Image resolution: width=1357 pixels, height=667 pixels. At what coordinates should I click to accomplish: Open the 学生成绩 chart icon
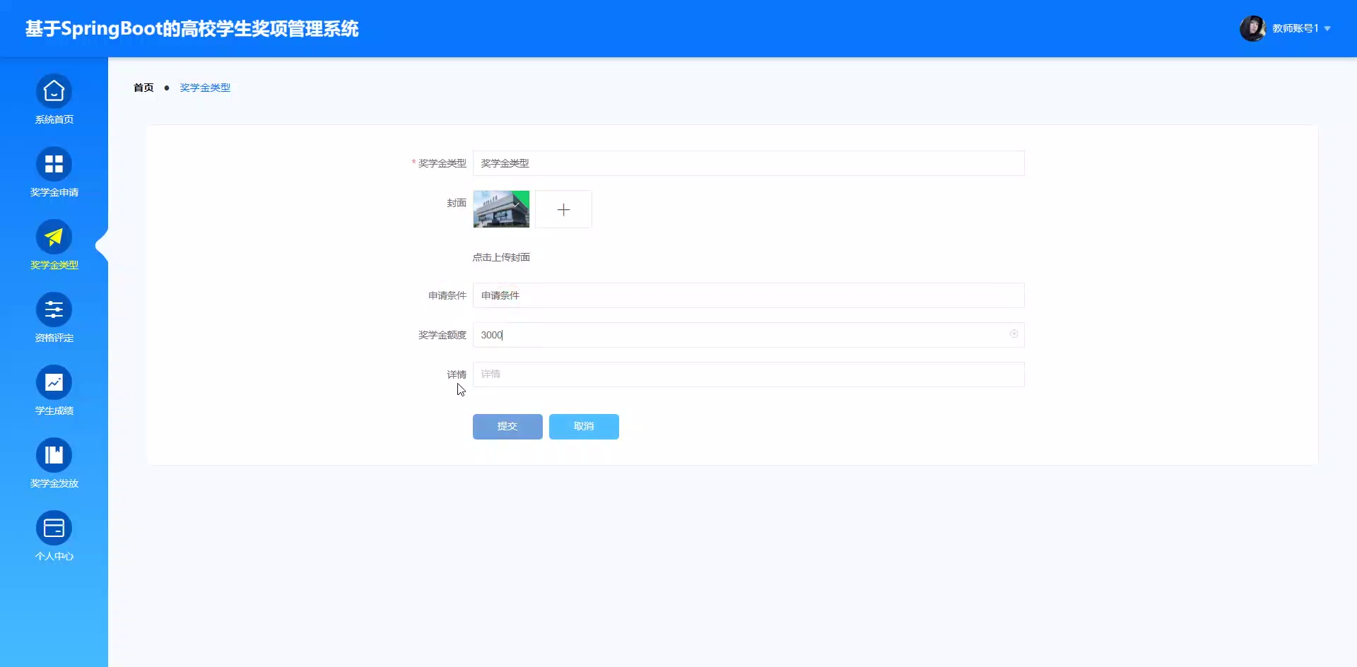(54, 383)
